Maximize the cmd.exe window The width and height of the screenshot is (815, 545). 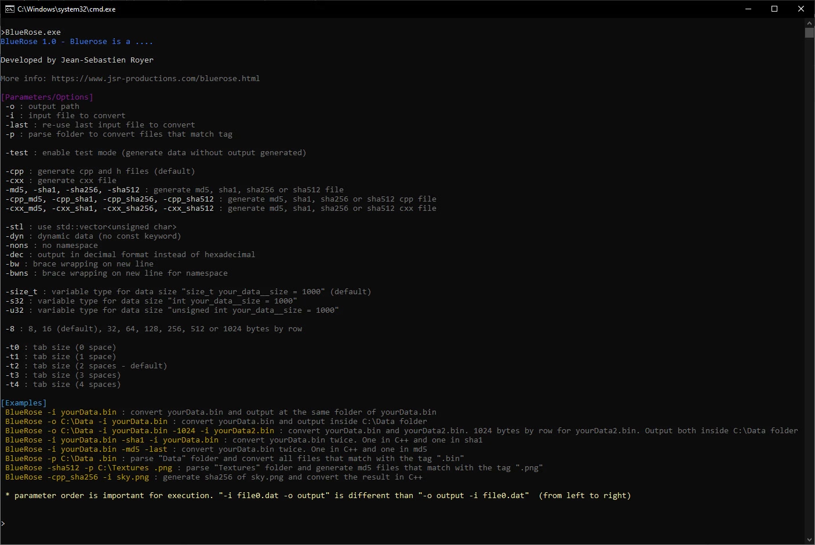coord(774,9)
